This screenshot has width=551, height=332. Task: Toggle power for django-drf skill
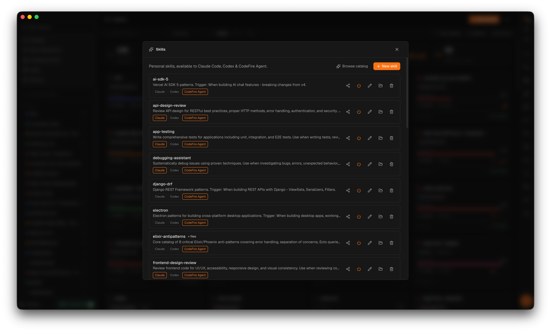coord(359,190)
